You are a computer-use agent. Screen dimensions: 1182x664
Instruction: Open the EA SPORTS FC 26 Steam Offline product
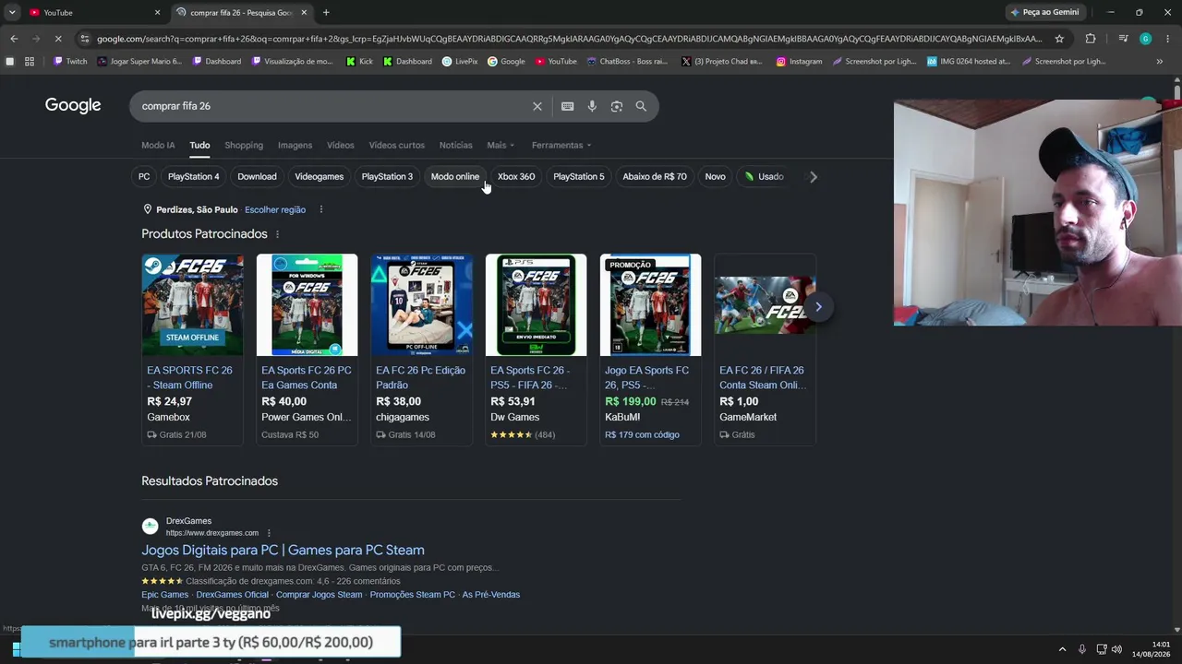click(192, 350)
